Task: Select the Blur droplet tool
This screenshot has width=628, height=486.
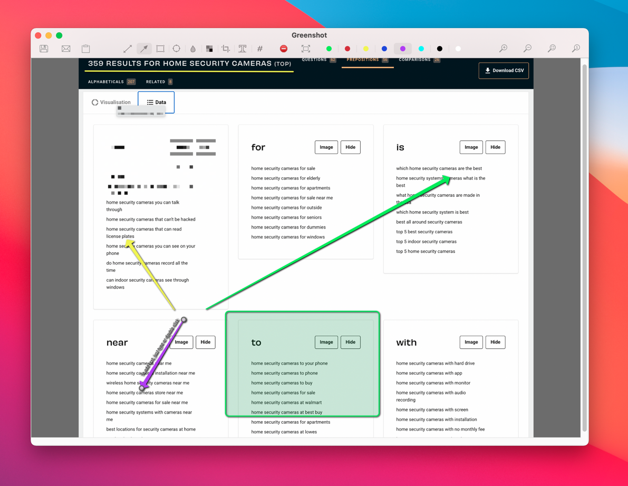Action: click(x=193, y=49)
